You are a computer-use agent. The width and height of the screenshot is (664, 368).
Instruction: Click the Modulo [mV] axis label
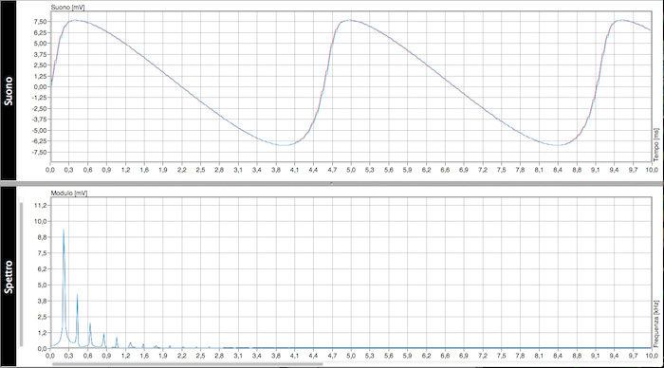tap(69, 193)
